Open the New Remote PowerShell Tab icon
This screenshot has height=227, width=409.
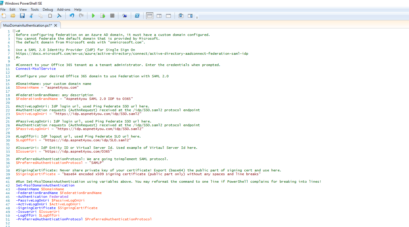[124, 16]
